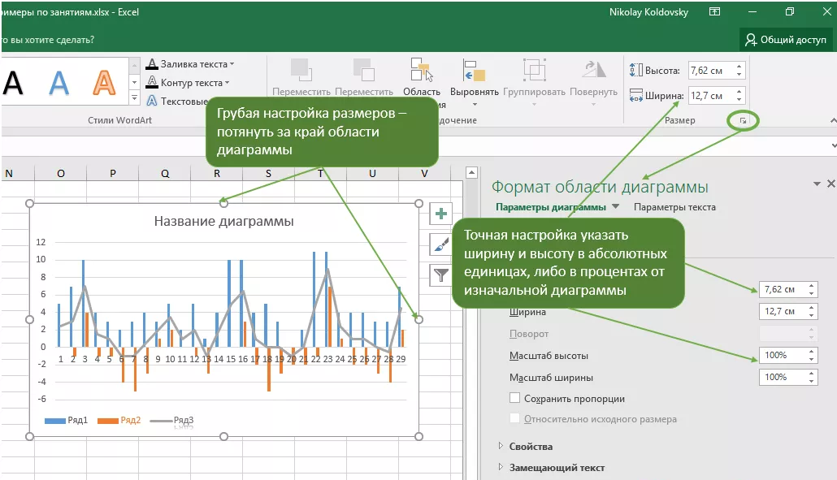This screenshot has height=480, width=837.
Task: Click ribbon Высота input field
Action: 711,71
